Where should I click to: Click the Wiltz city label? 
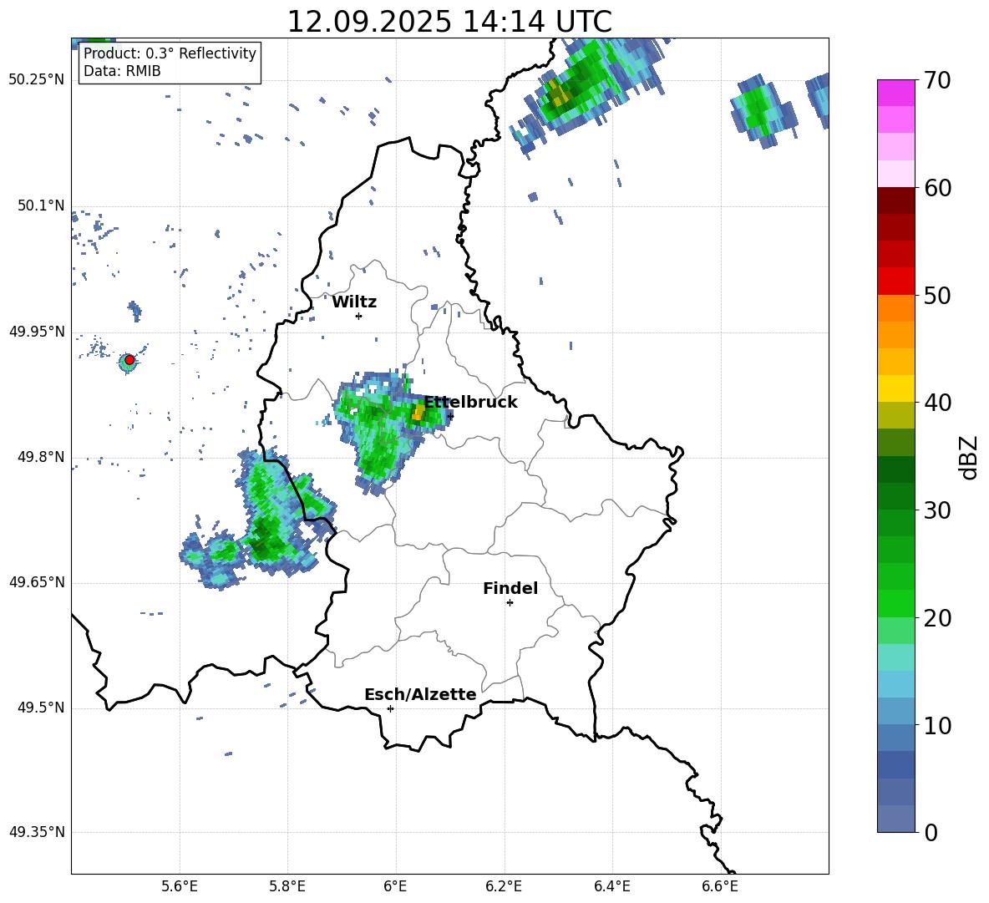354,302
